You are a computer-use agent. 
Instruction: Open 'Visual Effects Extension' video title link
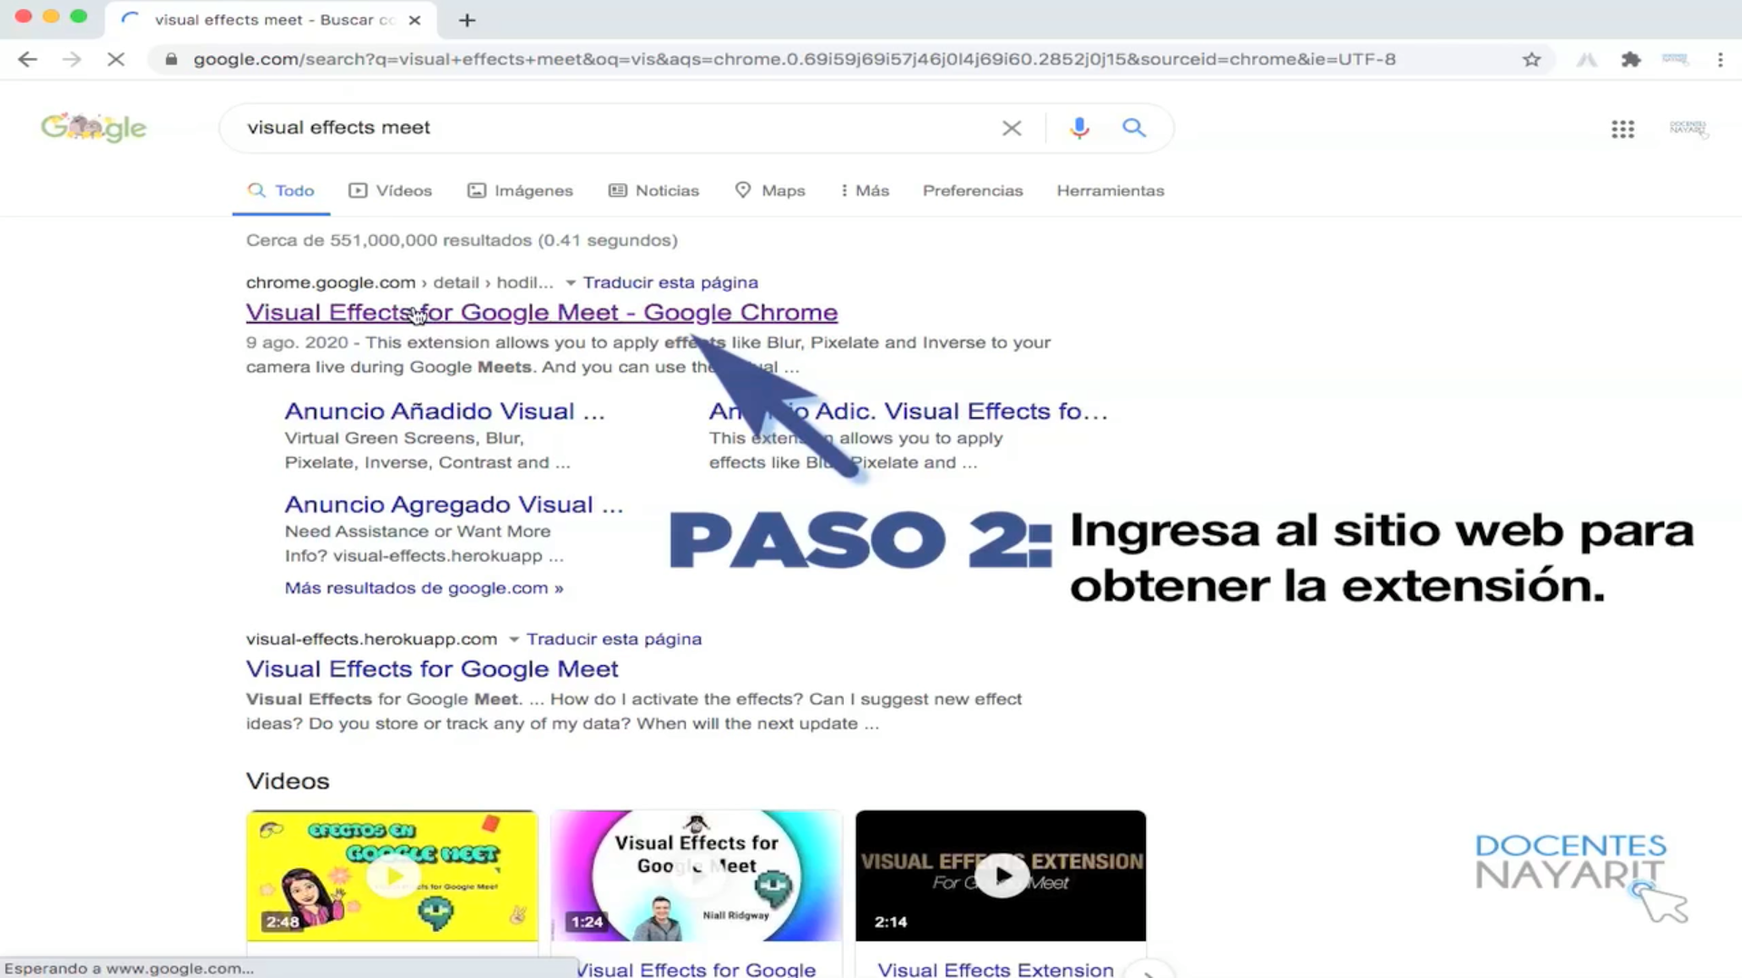(x=995, y=969)
